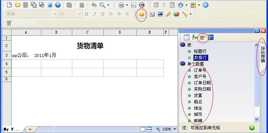The width and height of the screenshot is (268, 133).
Task: Click the orange square toolbox icon
Action: (x=142, y=14)
